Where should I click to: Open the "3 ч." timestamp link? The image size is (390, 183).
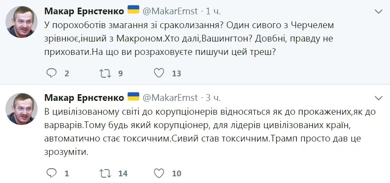(x=210, y=97)
